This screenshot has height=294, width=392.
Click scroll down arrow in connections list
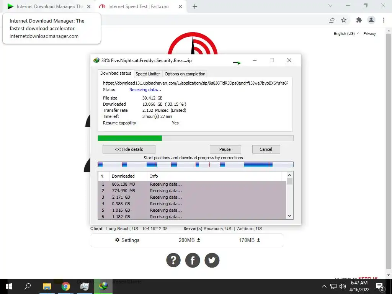(289, 216)
